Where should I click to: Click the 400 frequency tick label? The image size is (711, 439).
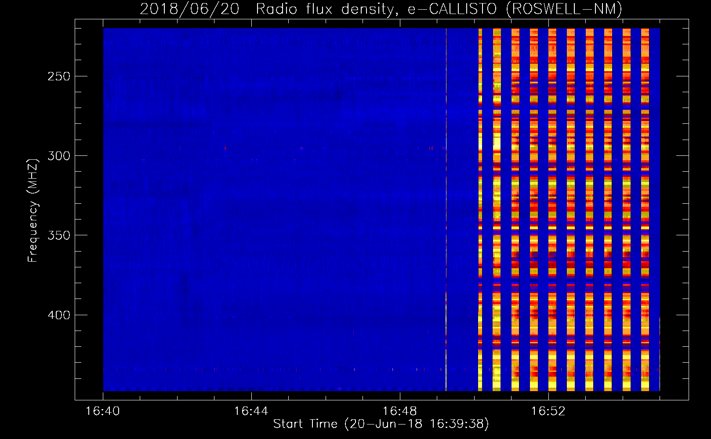[59, 315]
